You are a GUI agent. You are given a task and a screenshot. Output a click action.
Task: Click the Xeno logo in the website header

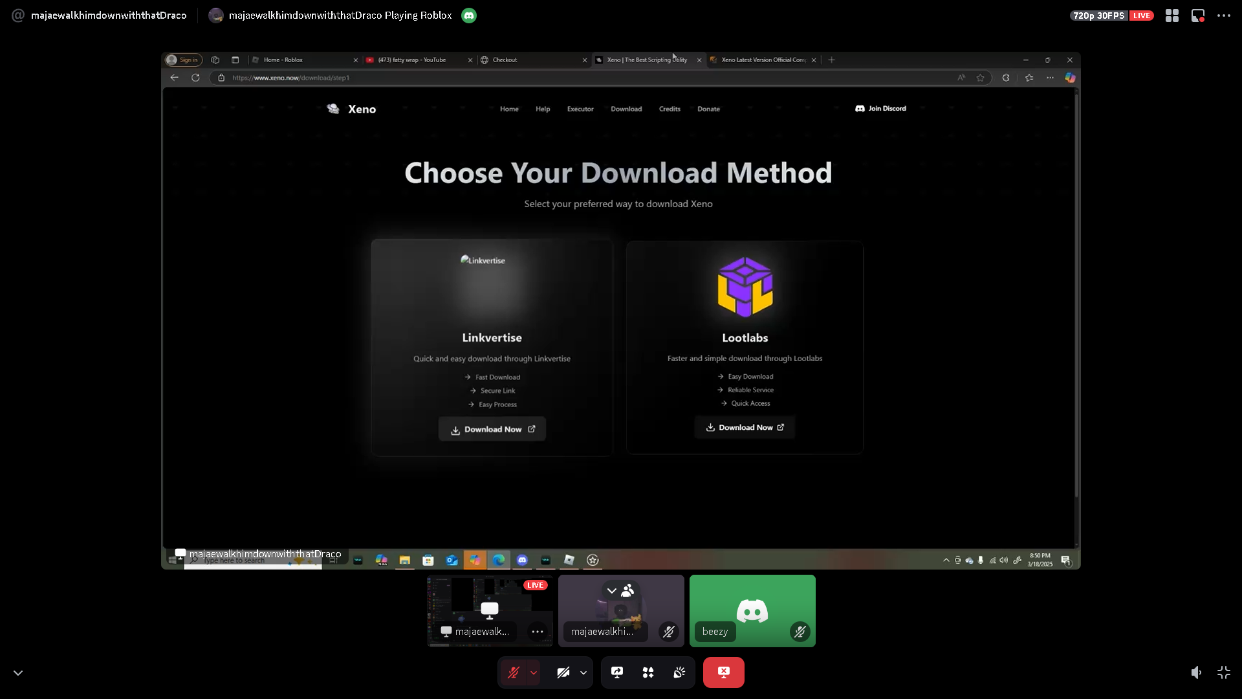click(x=351, y=109)
